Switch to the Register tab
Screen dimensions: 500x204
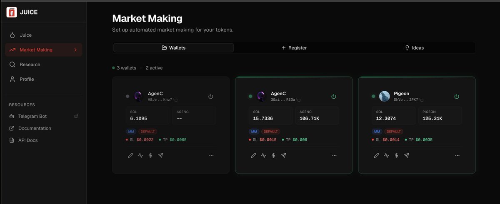click(x=294, y=48)
